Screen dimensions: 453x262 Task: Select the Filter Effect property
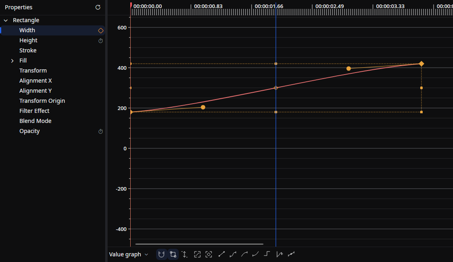click(x=34, y=111)
